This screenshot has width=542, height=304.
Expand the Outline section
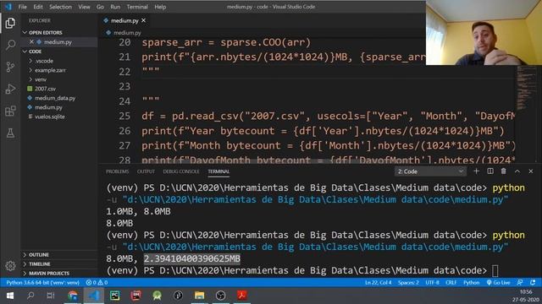click(x=58, y=255)
